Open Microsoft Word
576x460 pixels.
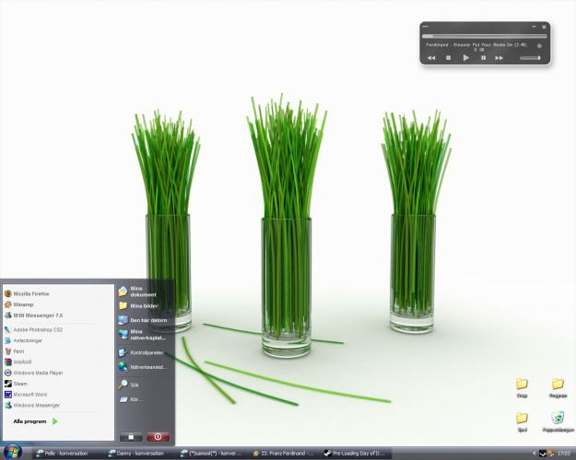tap(32, 394)
